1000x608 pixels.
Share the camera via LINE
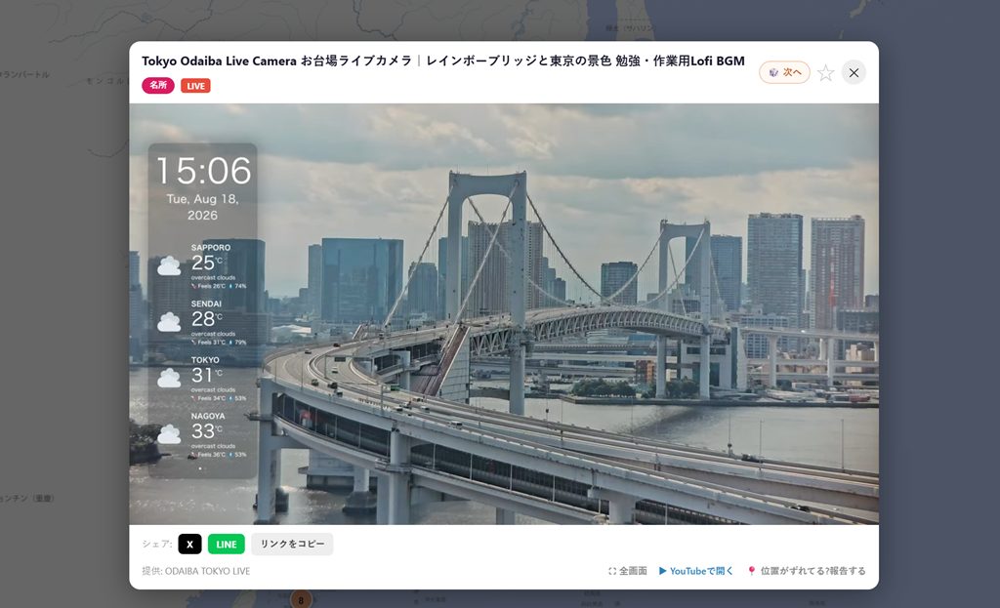227,544
